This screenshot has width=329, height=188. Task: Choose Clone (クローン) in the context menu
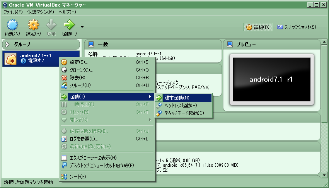pos(107,70)
